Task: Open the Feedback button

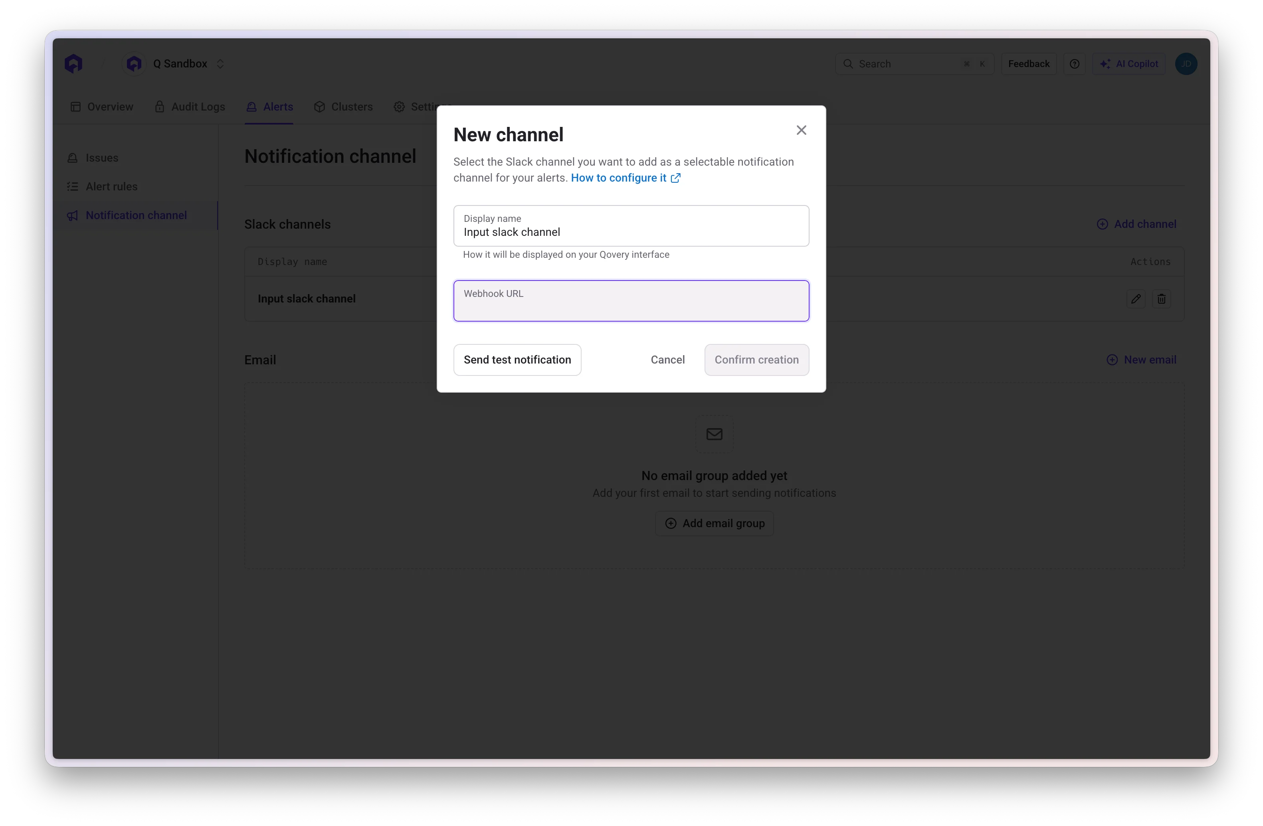Action: (1028, 64)
